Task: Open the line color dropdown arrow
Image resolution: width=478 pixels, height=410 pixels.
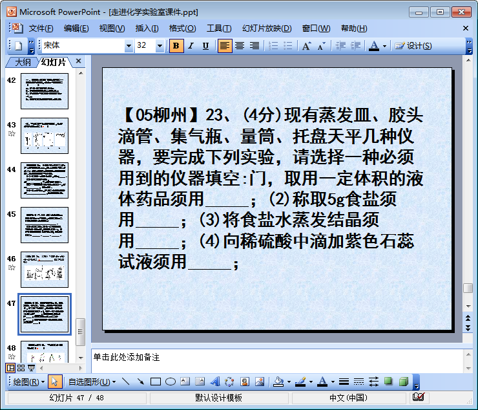Action: (311, 382)
